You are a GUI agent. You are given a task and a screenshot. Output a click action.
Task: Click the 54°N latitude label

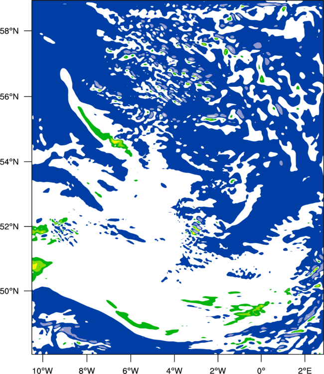pyautogui.click(x=9, y=162)
